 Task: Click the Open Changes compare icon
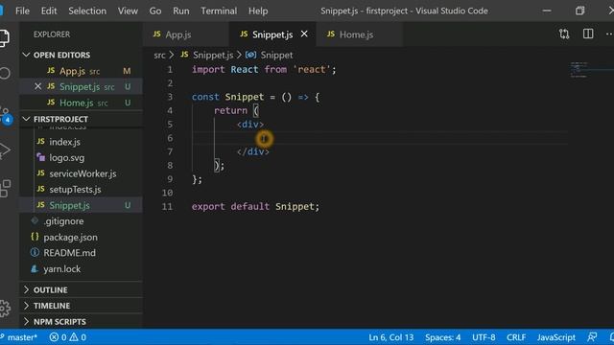(x=564, y=34)
